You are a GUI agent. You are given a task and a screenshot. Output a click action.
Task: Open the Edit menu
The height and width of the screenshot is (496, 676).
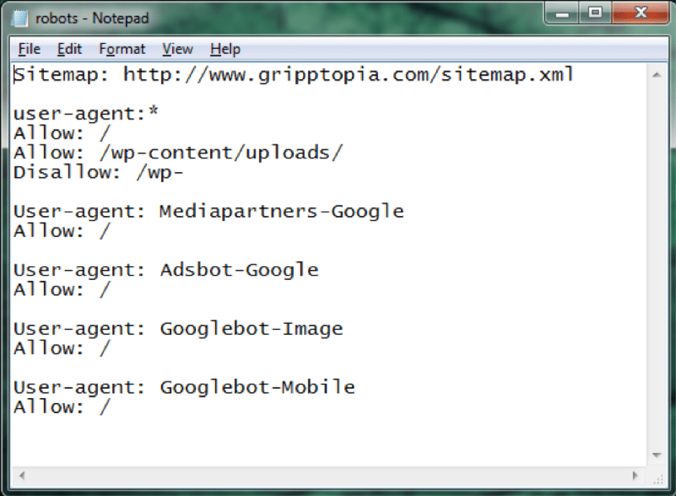click(68, 49)
